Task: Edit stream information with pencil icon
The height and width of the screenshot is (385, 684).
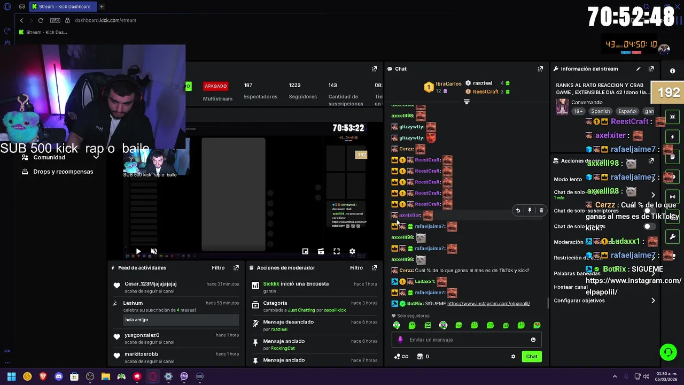Action: pyautogui.click(x=638, y=69)
